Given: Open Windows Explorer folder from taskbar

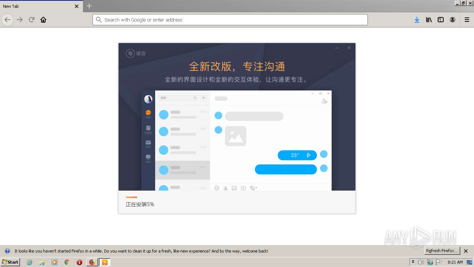Looking at the screenshot, I should point(42,262).
